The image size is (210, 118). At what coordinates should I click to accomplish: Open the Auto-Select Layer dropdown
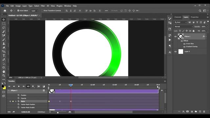[34, 11]
